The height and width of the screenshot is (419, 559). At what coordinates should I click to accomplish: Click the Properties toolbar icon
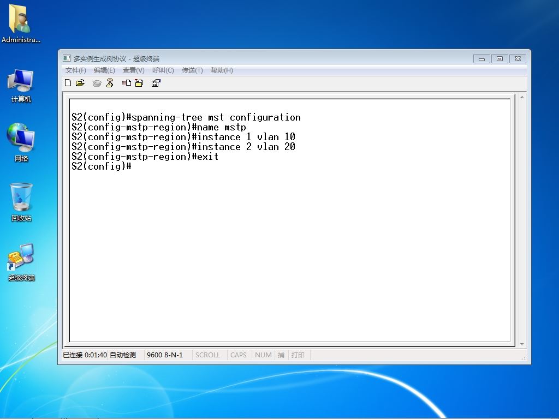[156, 83]
